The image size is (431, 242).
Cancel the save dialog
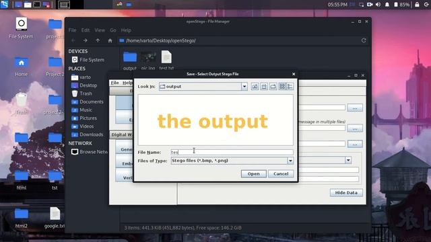(281, 173)
